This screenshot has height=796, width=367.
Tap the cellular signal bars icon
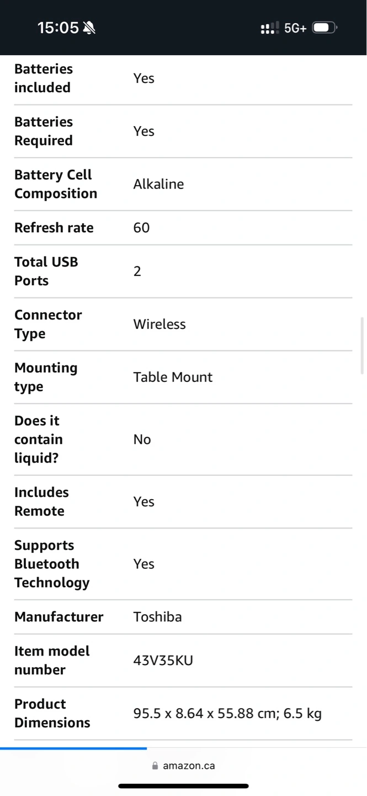pos(270,28)
